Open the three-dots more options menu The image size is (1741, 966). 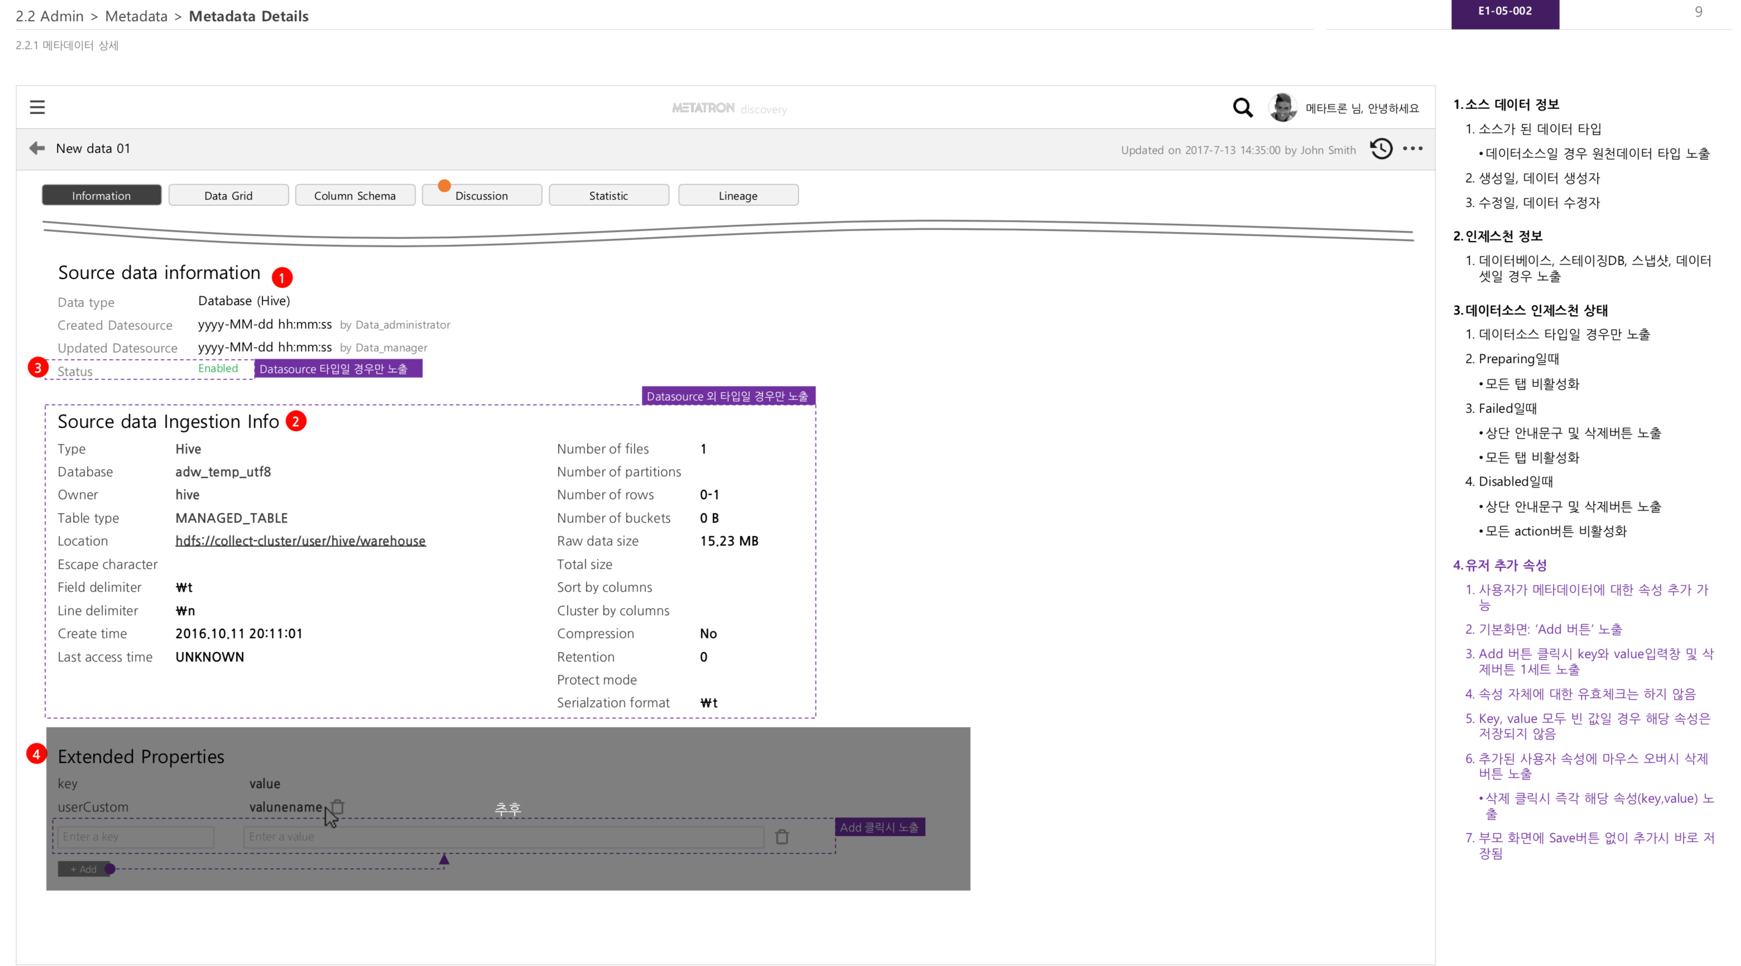pos(1412,148)
